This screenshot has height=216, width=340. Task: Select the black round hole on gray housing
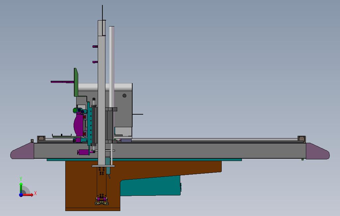click(125, 95)
